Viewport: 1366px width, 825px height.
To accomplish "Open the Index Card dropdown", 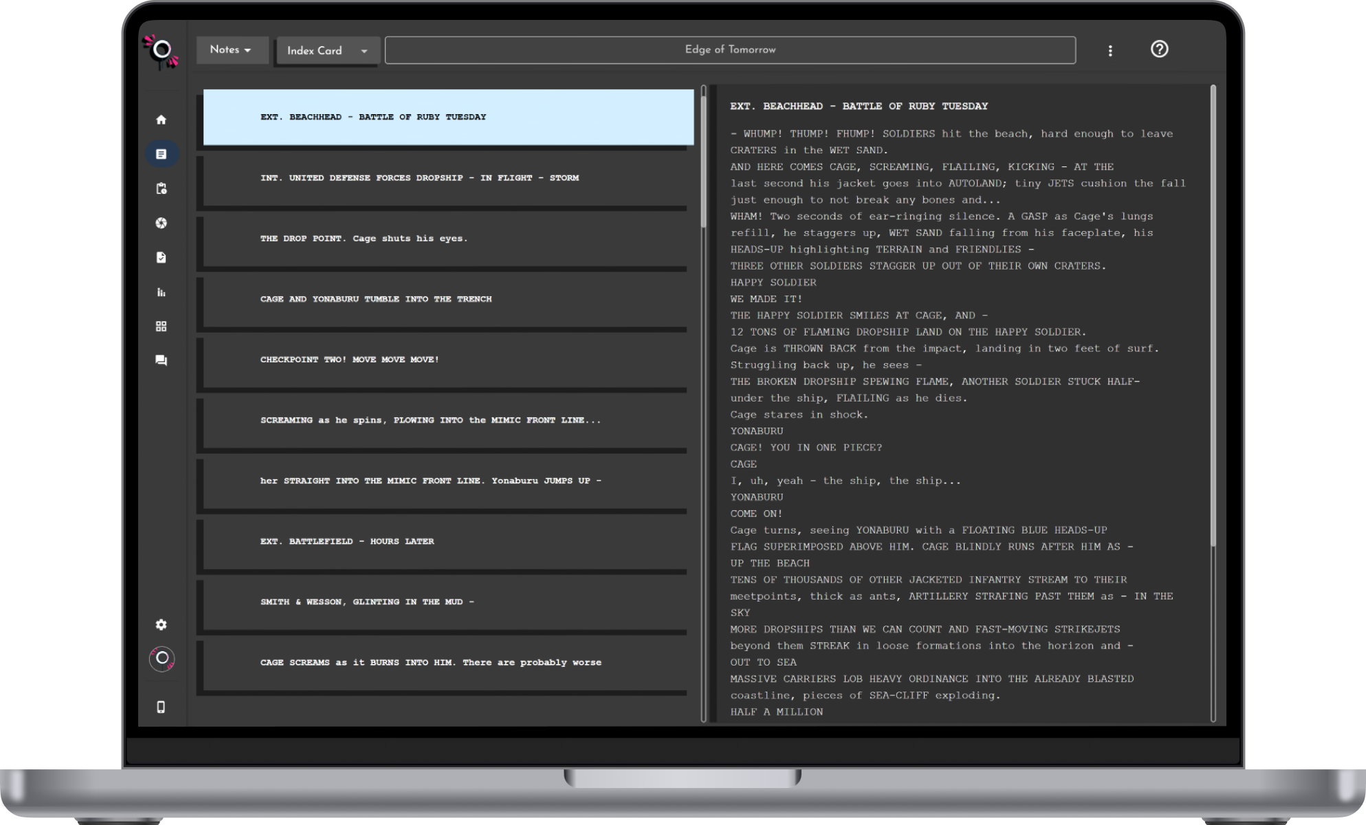I will pos(327,51).
